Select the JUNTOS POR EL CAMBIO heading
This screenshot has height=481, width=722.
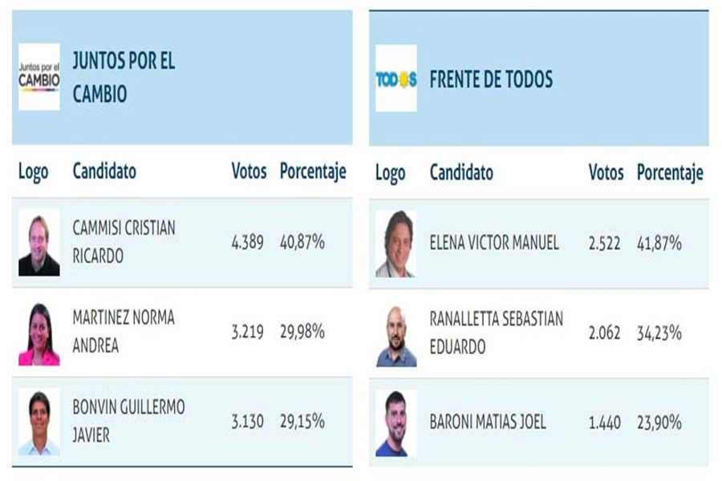coord(124,77)
